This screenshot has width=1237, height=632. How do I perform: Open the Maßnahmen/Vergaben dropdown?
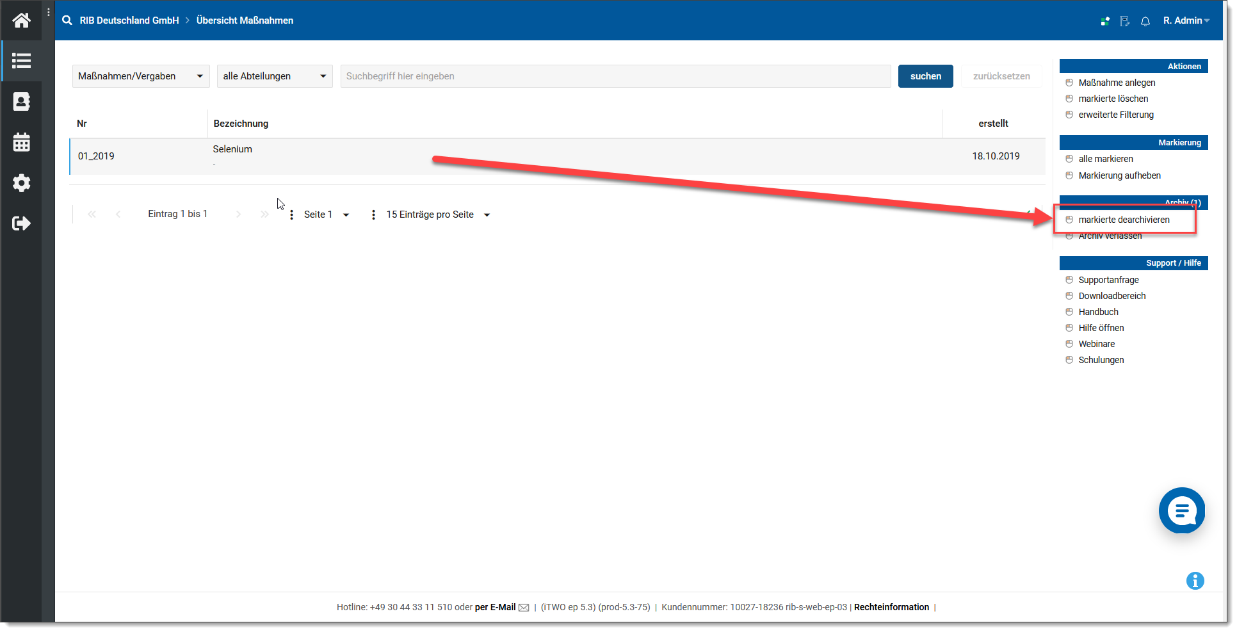pos(141,76)
